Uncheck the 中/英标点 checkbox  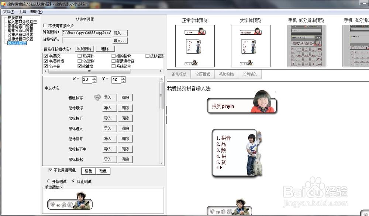(x=46, y=61)
